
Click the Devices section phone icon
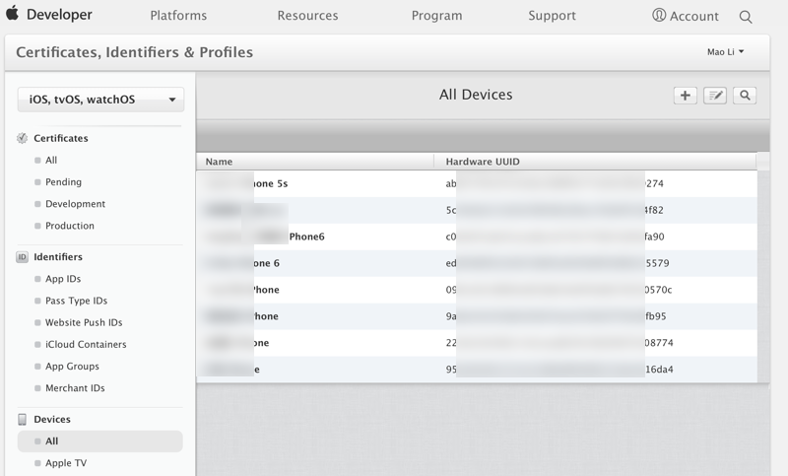tap(22, 420)
